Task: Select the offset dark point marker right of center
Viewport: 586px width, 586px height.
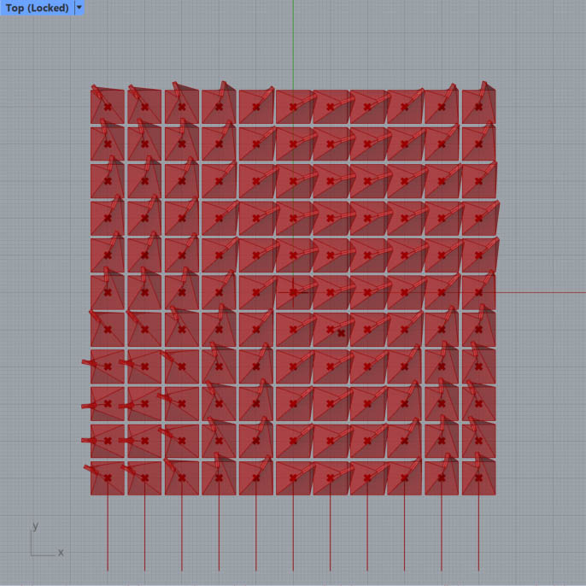Action: (341, 333)
